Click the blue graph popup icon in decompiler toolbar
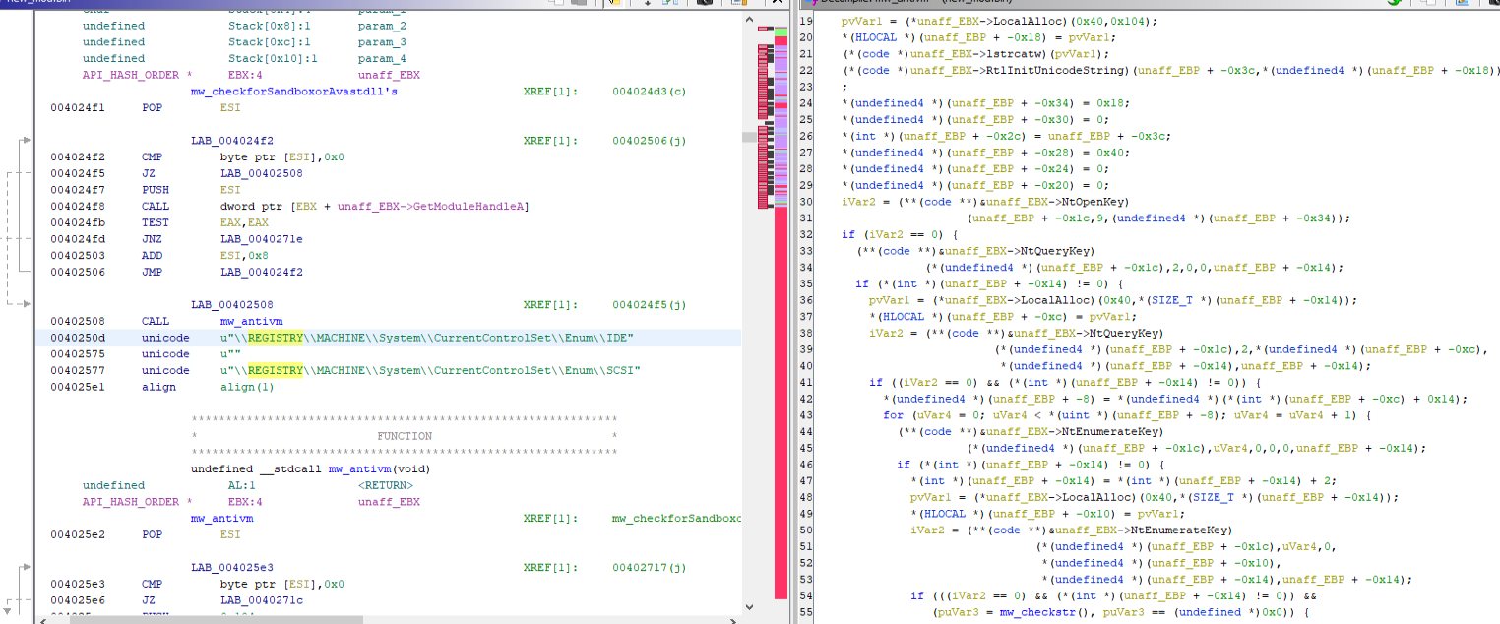Screen dimensions: 1500x624 [1463, 3]
